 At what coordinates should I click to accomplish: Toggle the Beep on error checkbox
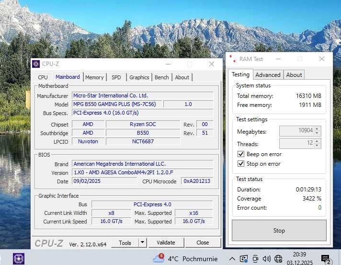241,154
